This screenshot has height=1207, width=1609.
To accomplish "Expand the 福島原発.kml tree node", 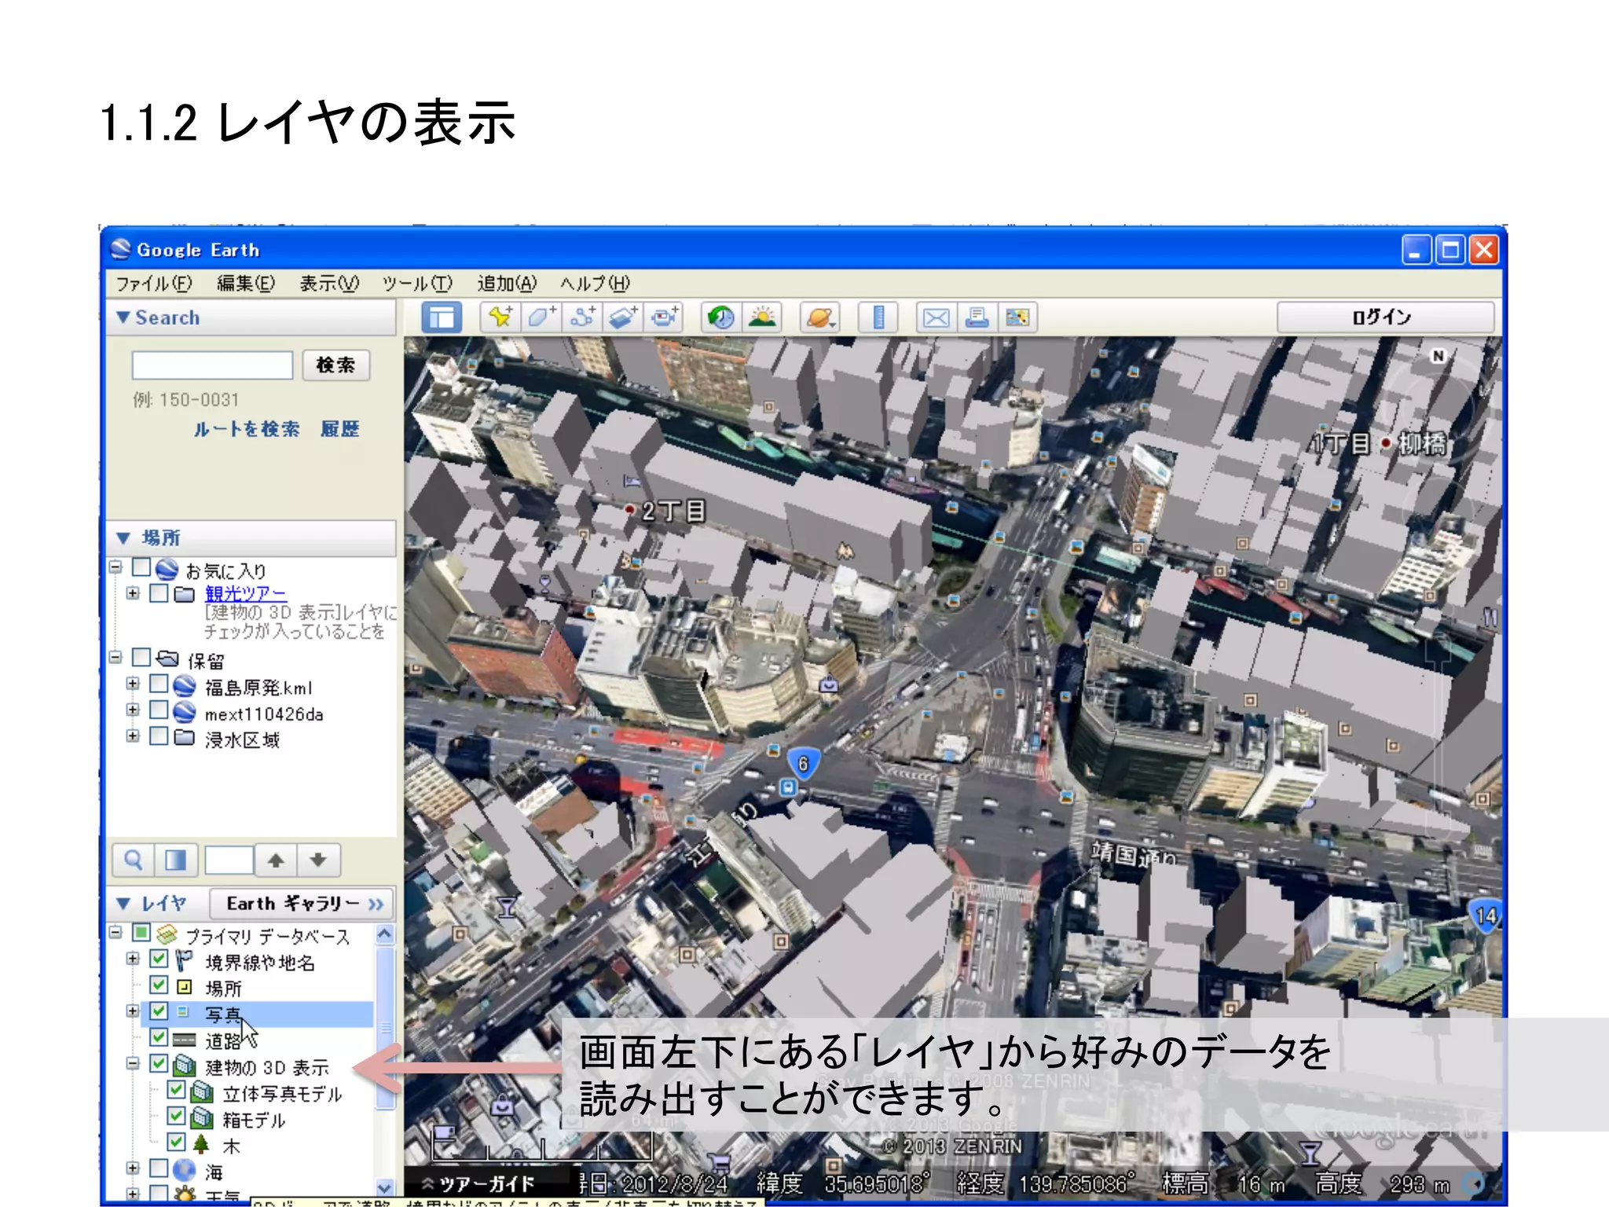I will (133, 684).
